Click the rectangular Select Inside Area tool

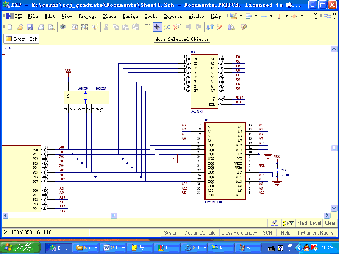[147, 27]
